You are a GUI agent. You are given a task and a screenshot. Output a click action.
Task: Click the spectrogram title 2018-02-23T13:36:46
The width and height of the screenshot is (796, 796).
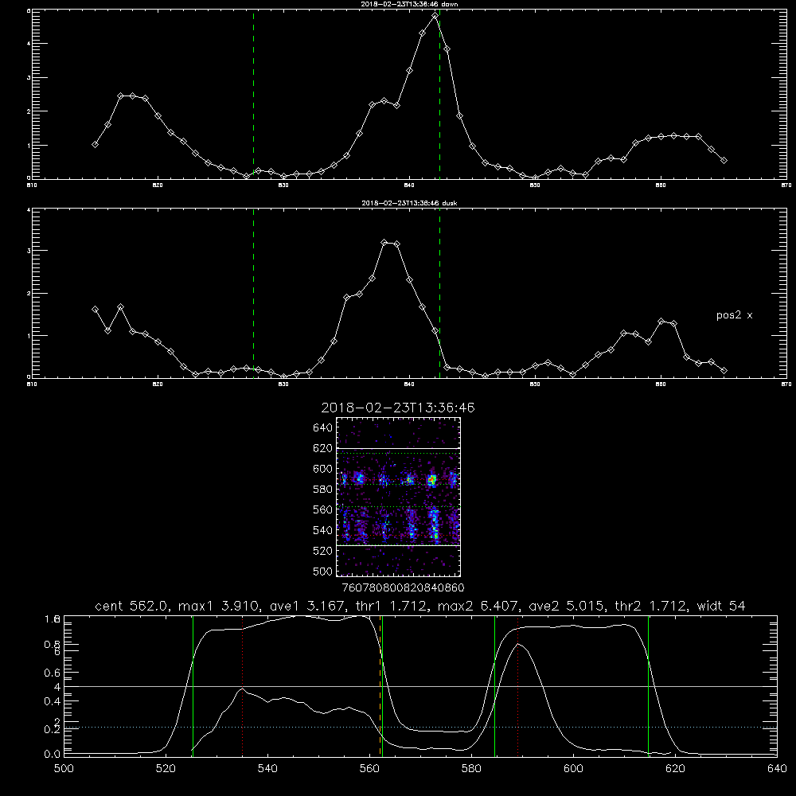(398, 408)
